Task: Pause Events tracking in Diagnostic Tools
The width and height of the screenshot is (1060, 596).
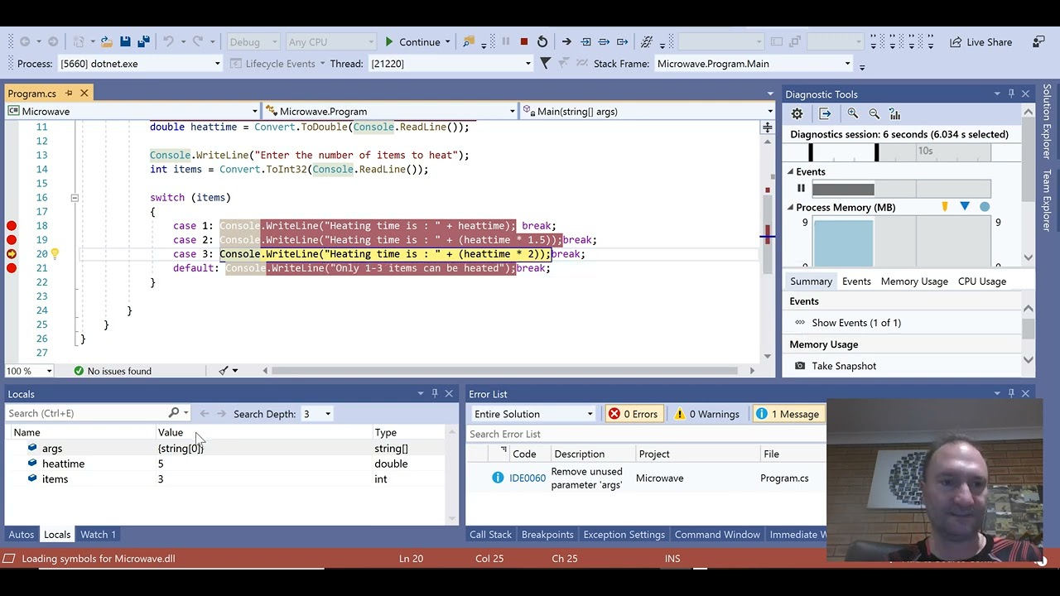Action: [x=801, y=189]
